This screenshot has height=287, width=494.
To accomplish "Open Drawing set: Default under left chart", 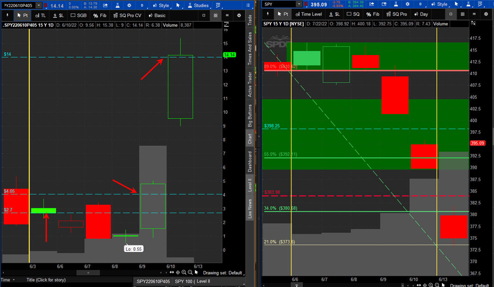I will pyautogui.click(x=224, y=273).
